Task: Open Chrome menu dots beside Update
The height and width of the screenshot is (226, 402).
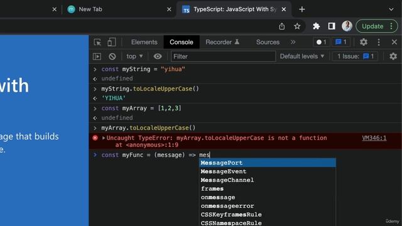Action: point(391,26)
